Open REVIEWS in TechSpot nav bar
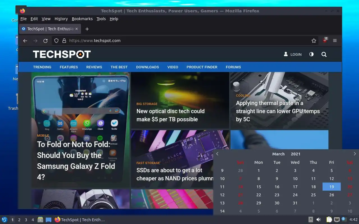The image size is (359, 224). 94,67
